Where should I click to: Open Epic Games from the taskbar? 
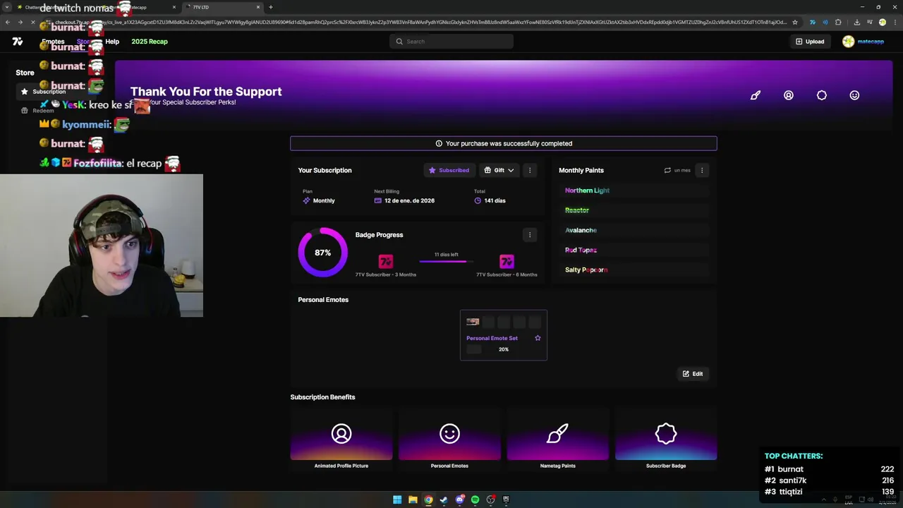506,500
